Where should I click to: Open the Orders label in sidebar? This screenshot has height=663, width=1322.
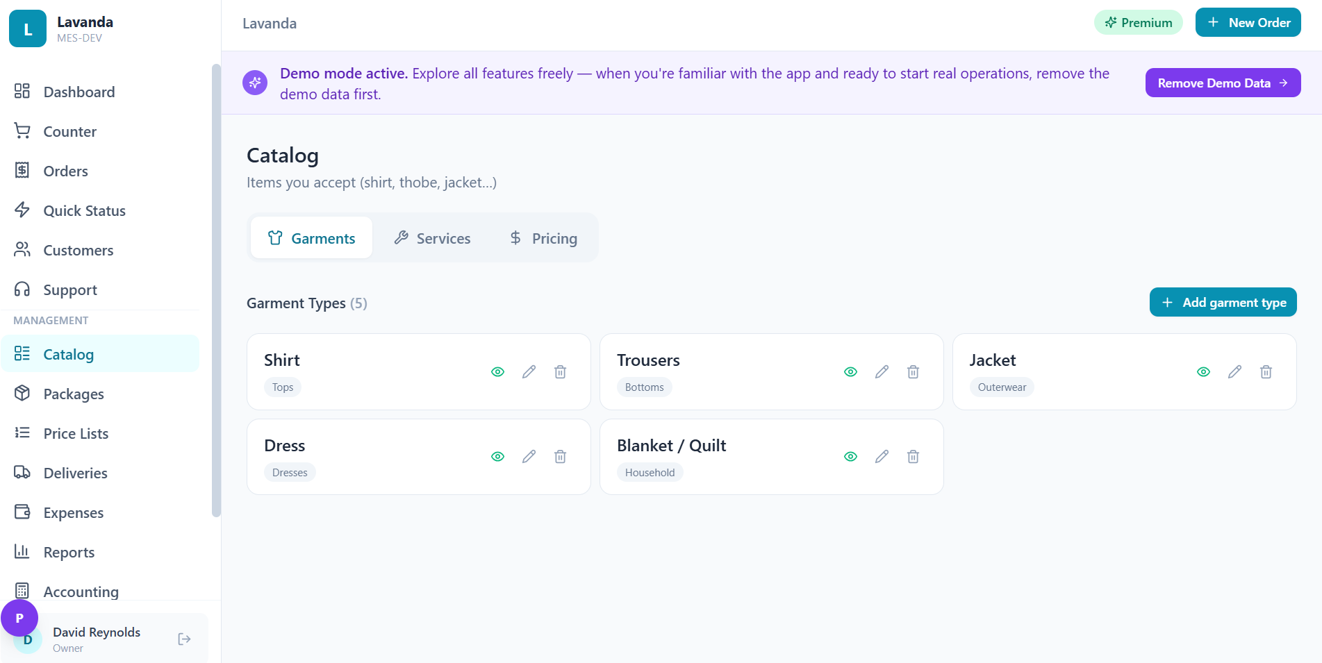point(66,171)
